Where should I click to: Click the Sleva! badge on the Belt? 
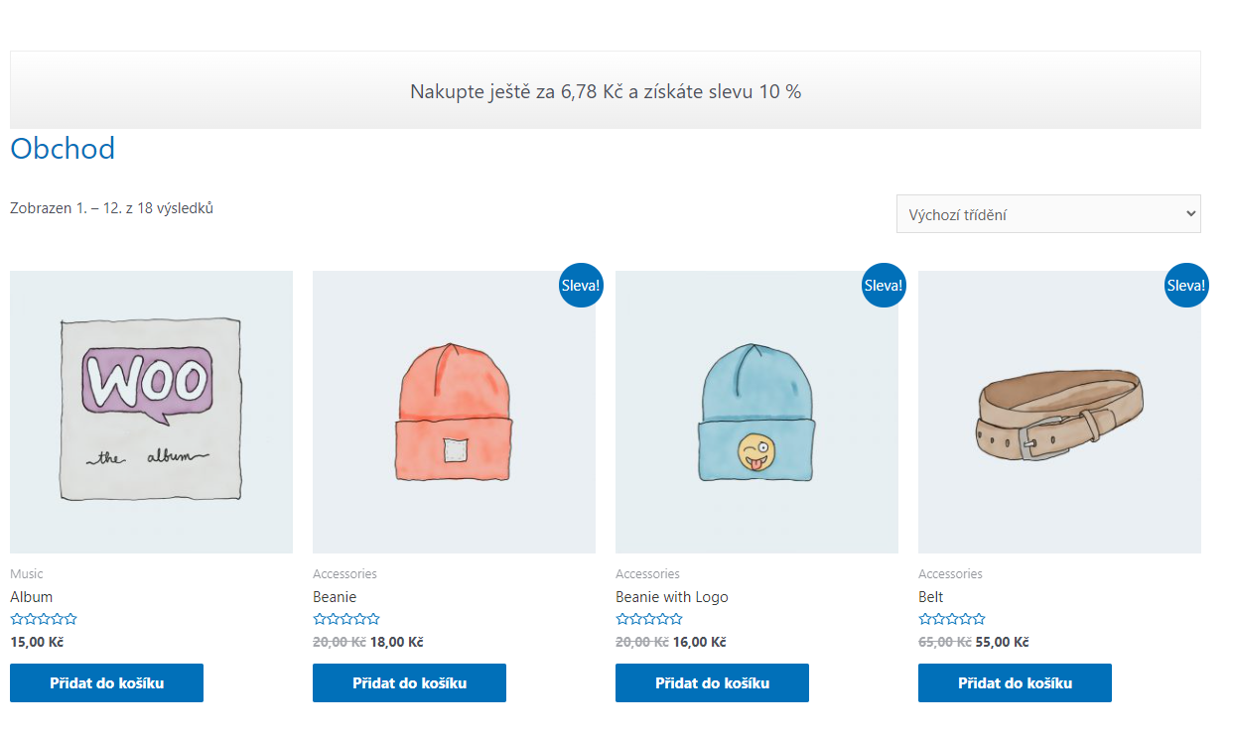pyautogui.click(x=1186, y=286)
